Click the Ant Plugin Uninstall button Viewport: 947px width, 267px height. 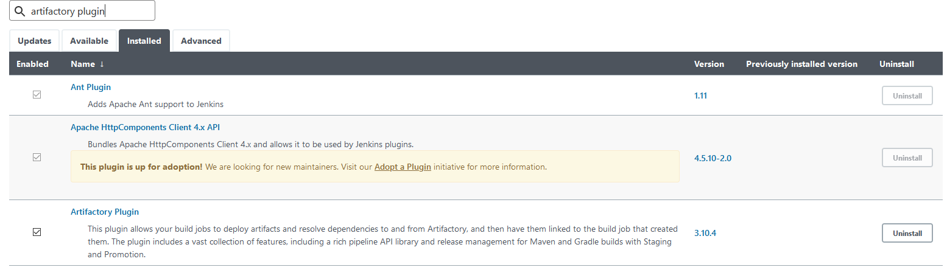click(x=907, y=95)
